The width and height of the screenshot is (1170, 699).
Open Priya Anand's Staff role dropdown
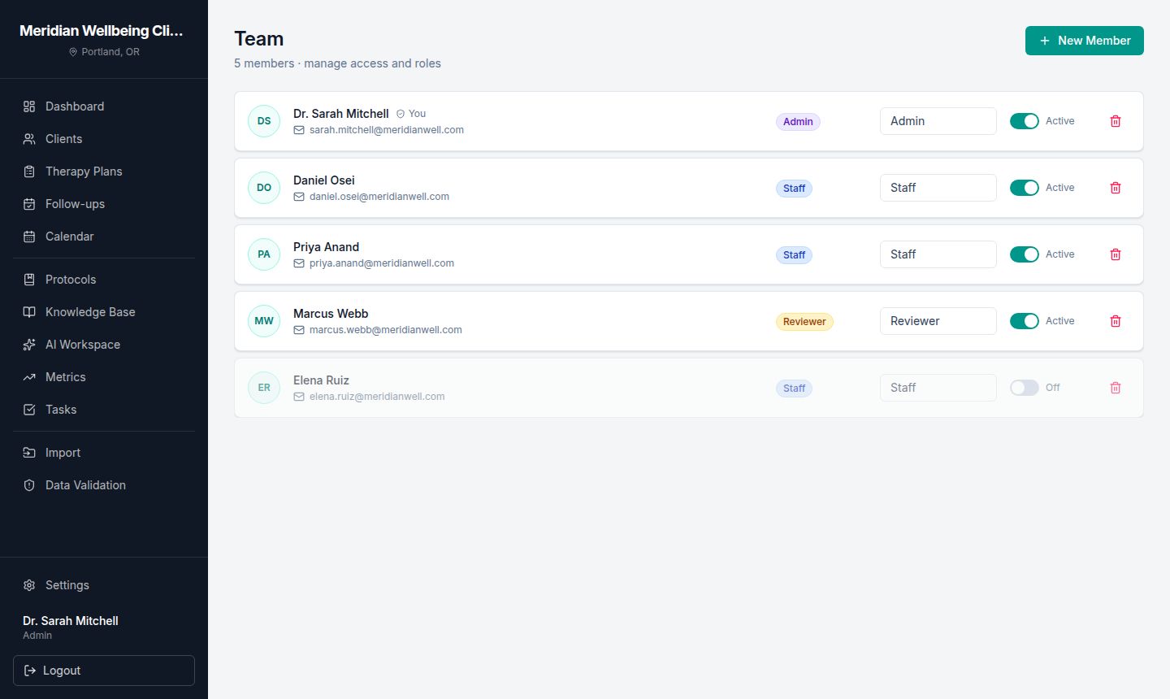pos(938,254)
